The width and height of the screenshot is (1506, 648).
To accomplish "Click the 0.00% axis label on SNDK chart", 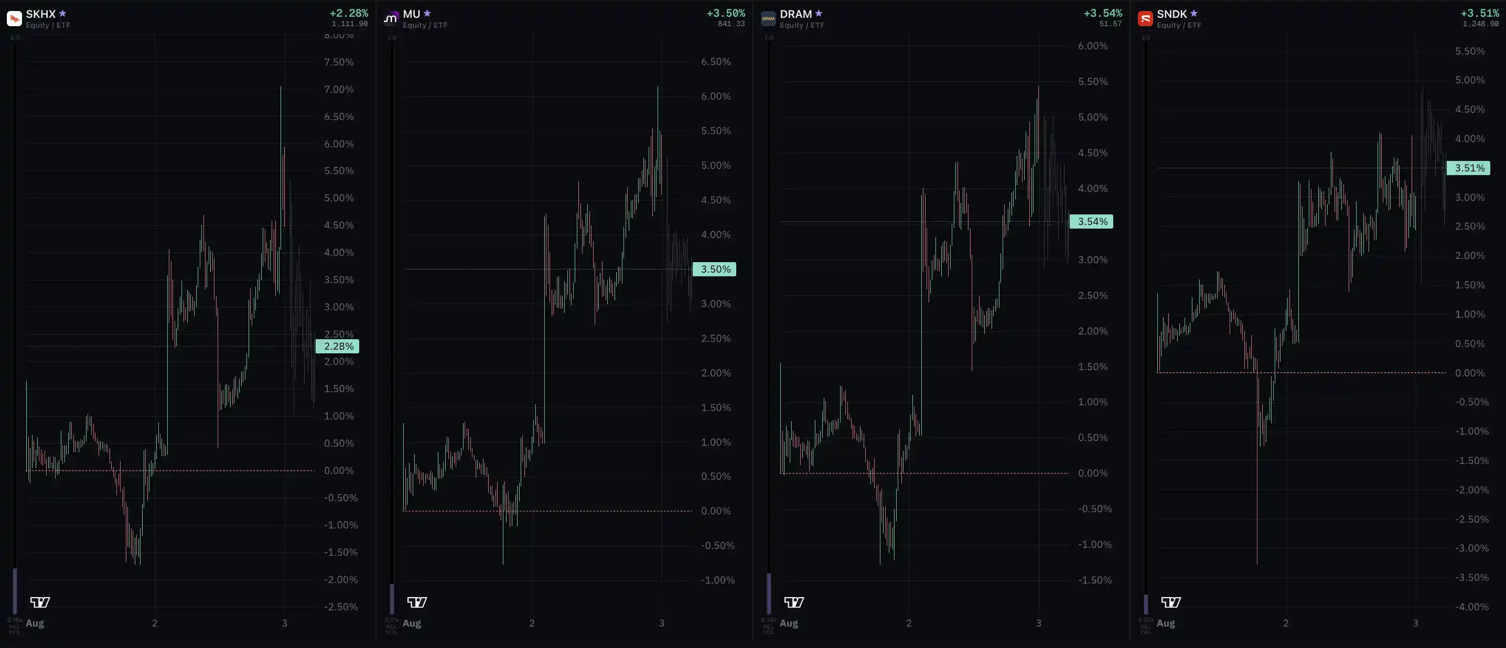I will [x=1470, y=373].
